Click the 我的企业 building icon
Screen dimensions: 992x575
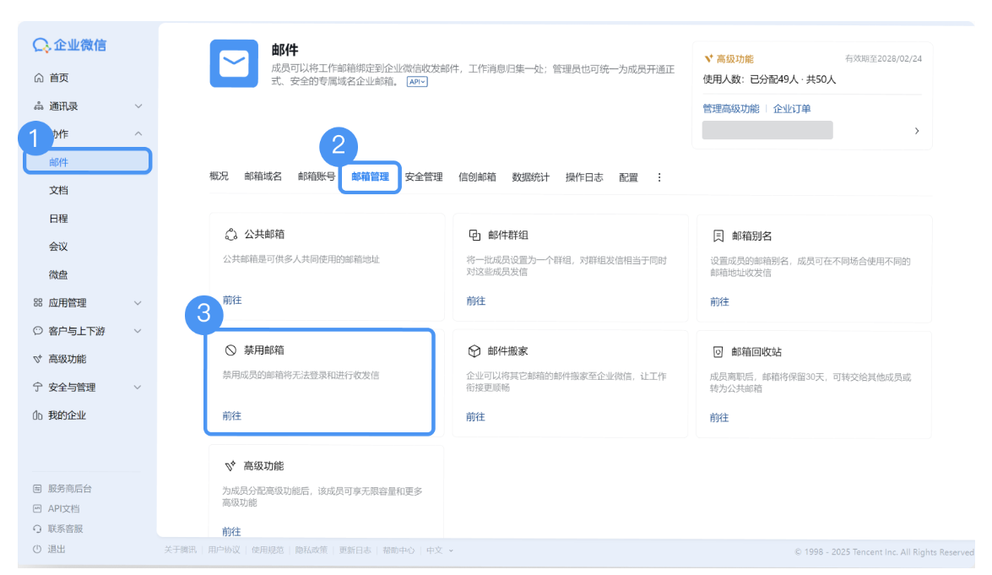pos(38,415)
